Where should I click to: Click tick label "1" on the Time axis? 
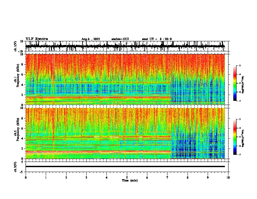46,178
